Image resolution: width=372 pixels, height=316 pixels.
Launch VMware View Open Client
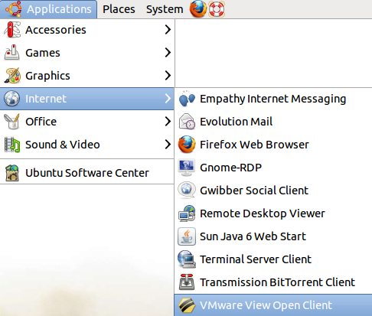click(273, 305)
